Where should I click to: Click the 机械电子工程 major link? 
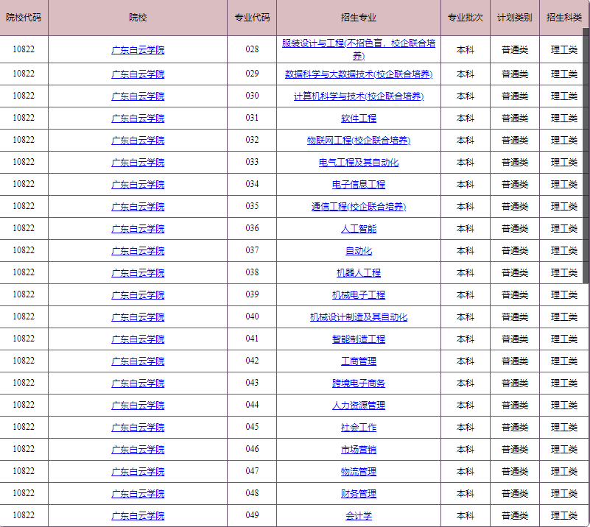[358, 295]
